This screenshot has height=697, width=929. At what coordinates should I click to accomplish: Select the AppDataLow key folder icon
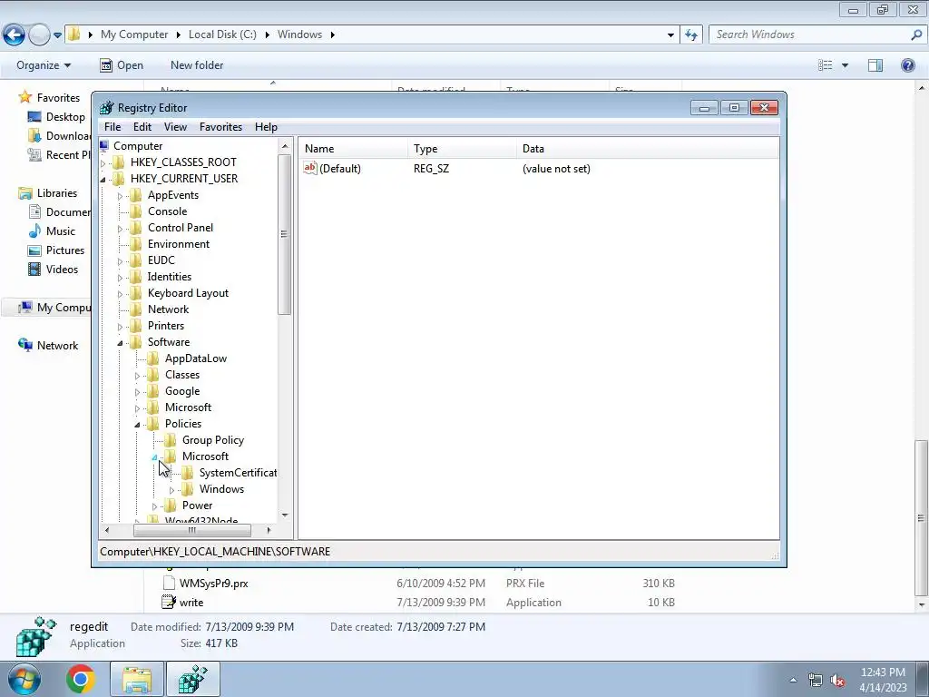tap(153, 358)
